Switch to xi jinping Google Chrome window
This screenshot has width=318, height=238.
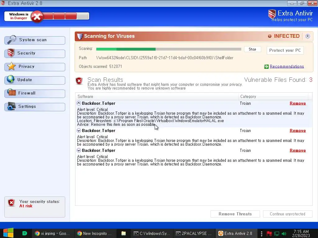point(52,233)
